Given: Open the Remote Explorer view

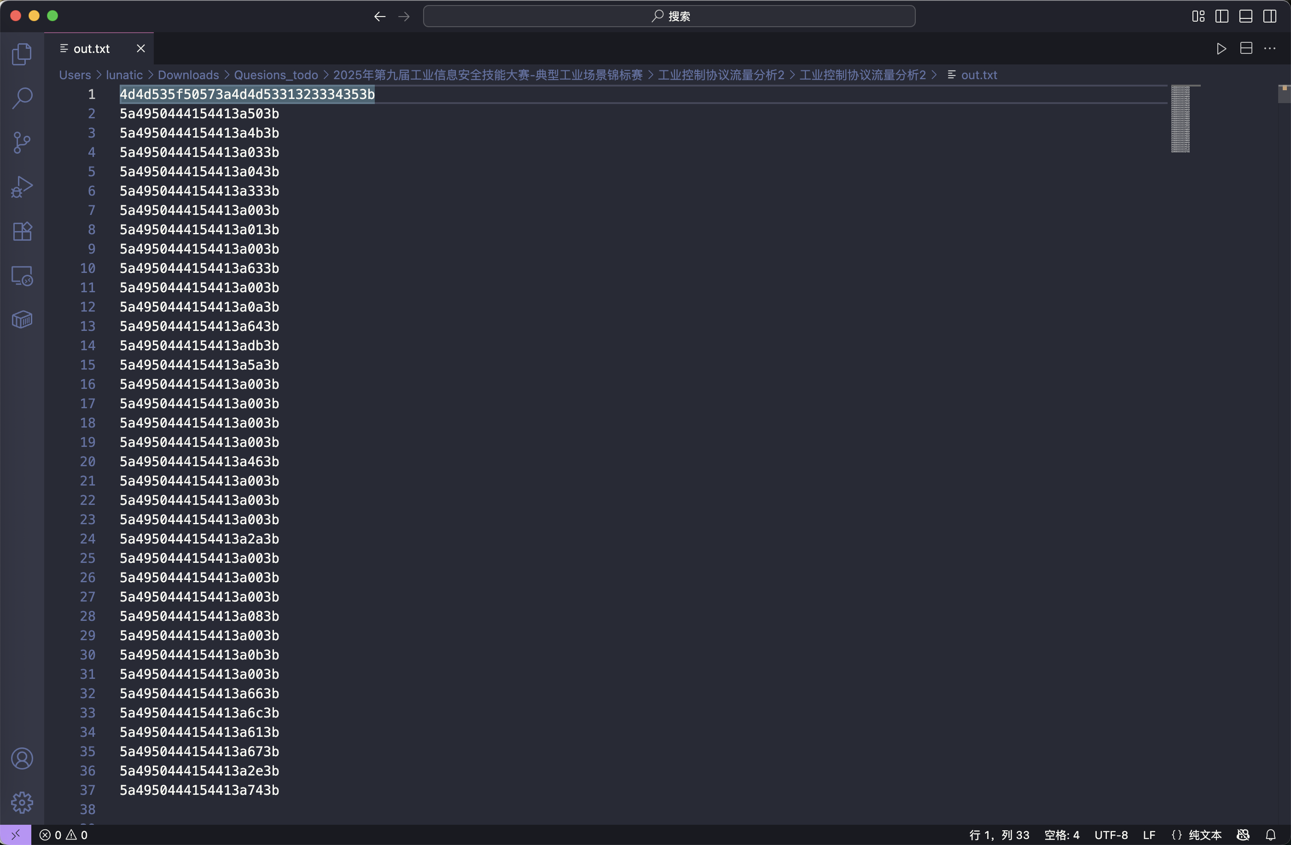Looking at the screenshot, I should (22, 276).
